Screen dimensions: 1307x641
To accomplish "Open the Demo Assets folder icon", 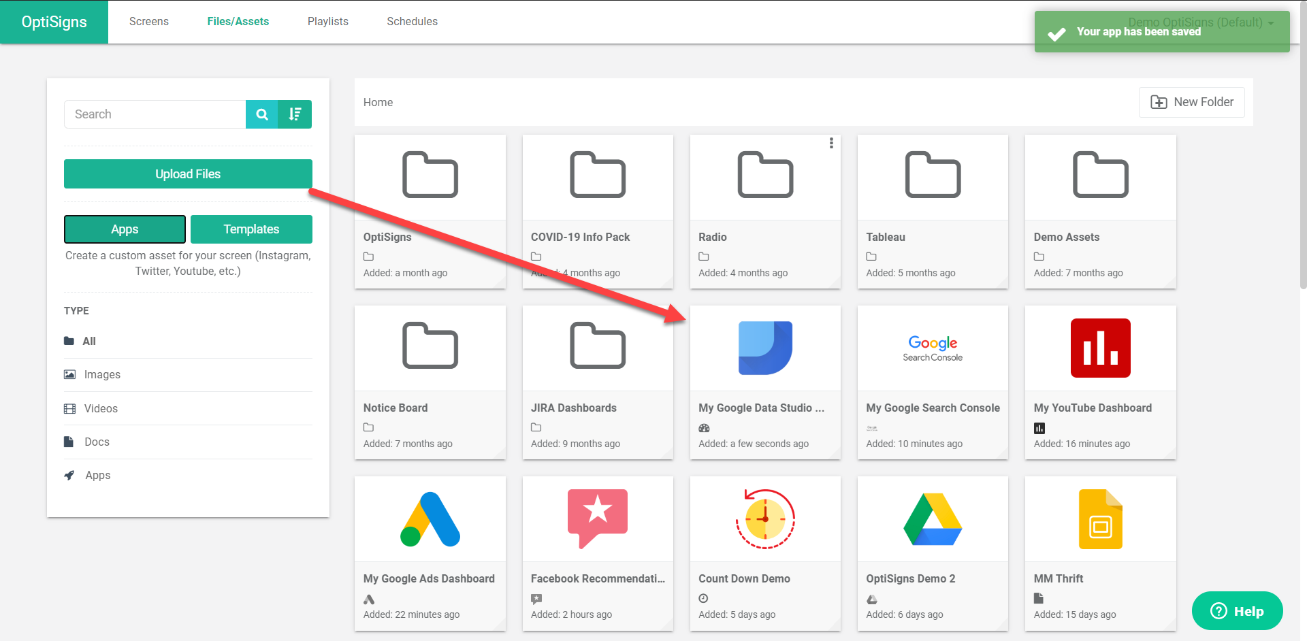I will click(x=1101, y=175).
